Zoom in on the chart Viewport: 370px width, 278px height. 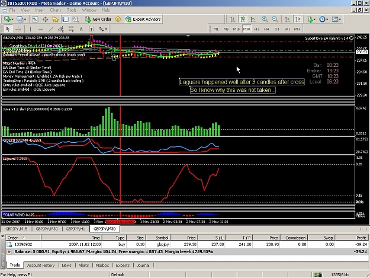(265, 20)
